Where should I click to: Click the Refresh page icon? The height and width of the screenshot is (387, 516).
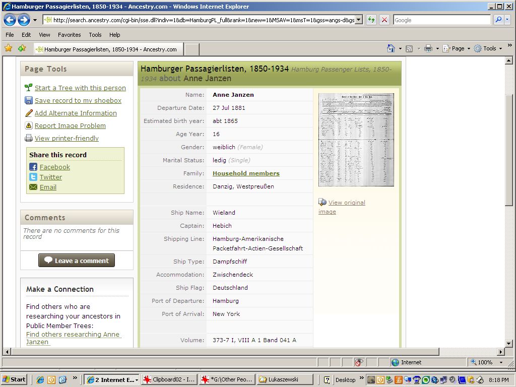pyautogui.click(x=371, y=20)
